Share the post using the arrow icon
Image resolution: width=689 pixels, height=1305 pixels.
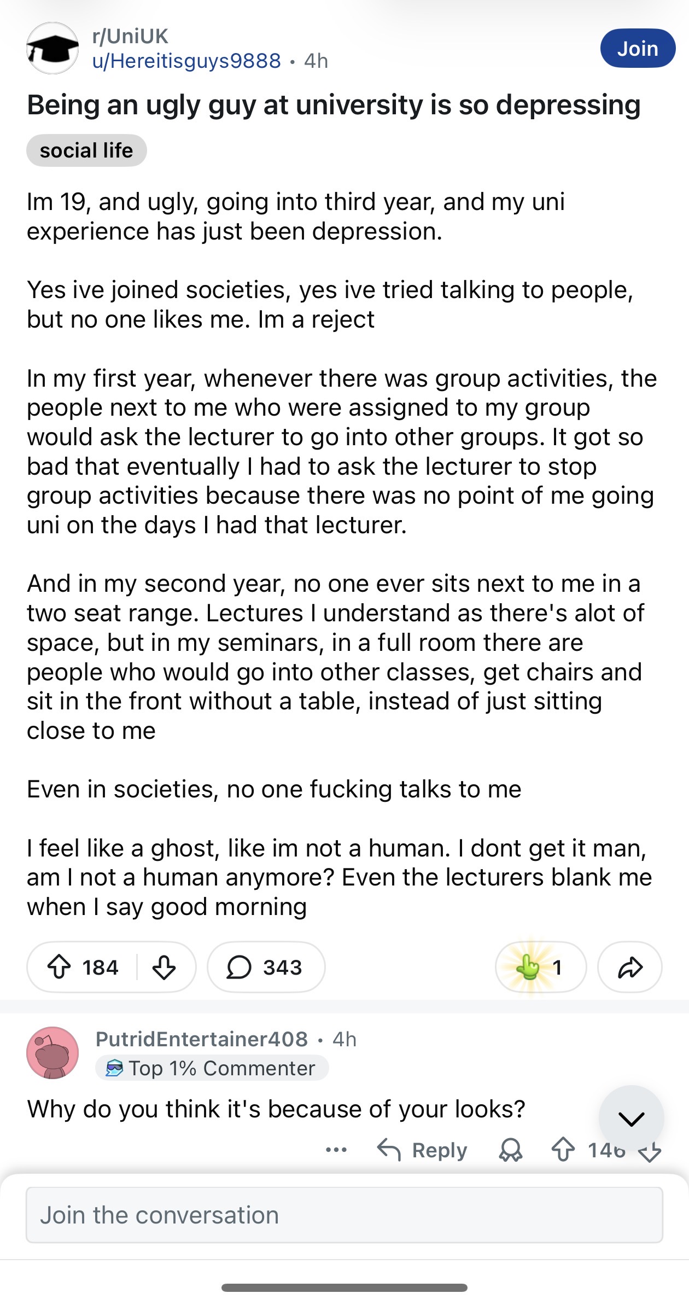[x=630, y=967]
